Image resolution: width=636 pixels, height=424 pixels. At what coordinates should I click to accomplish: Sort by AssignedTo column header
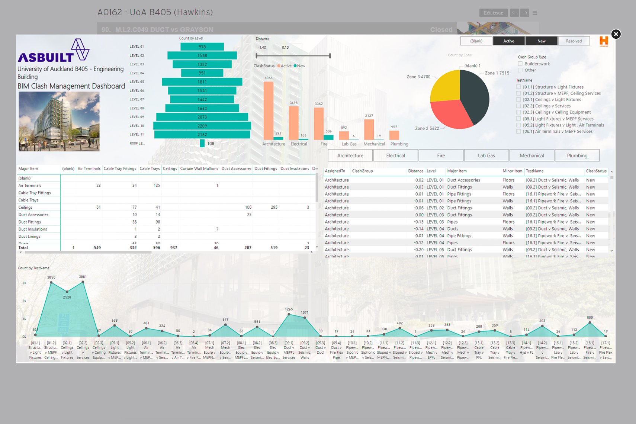(x=335, y=171)
